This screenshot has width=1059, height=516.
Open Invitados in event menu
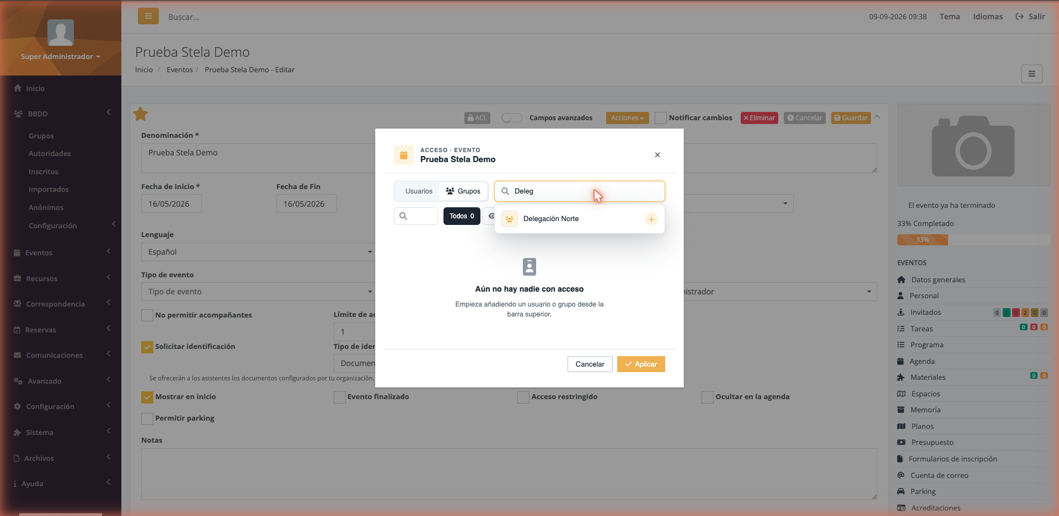926,313
